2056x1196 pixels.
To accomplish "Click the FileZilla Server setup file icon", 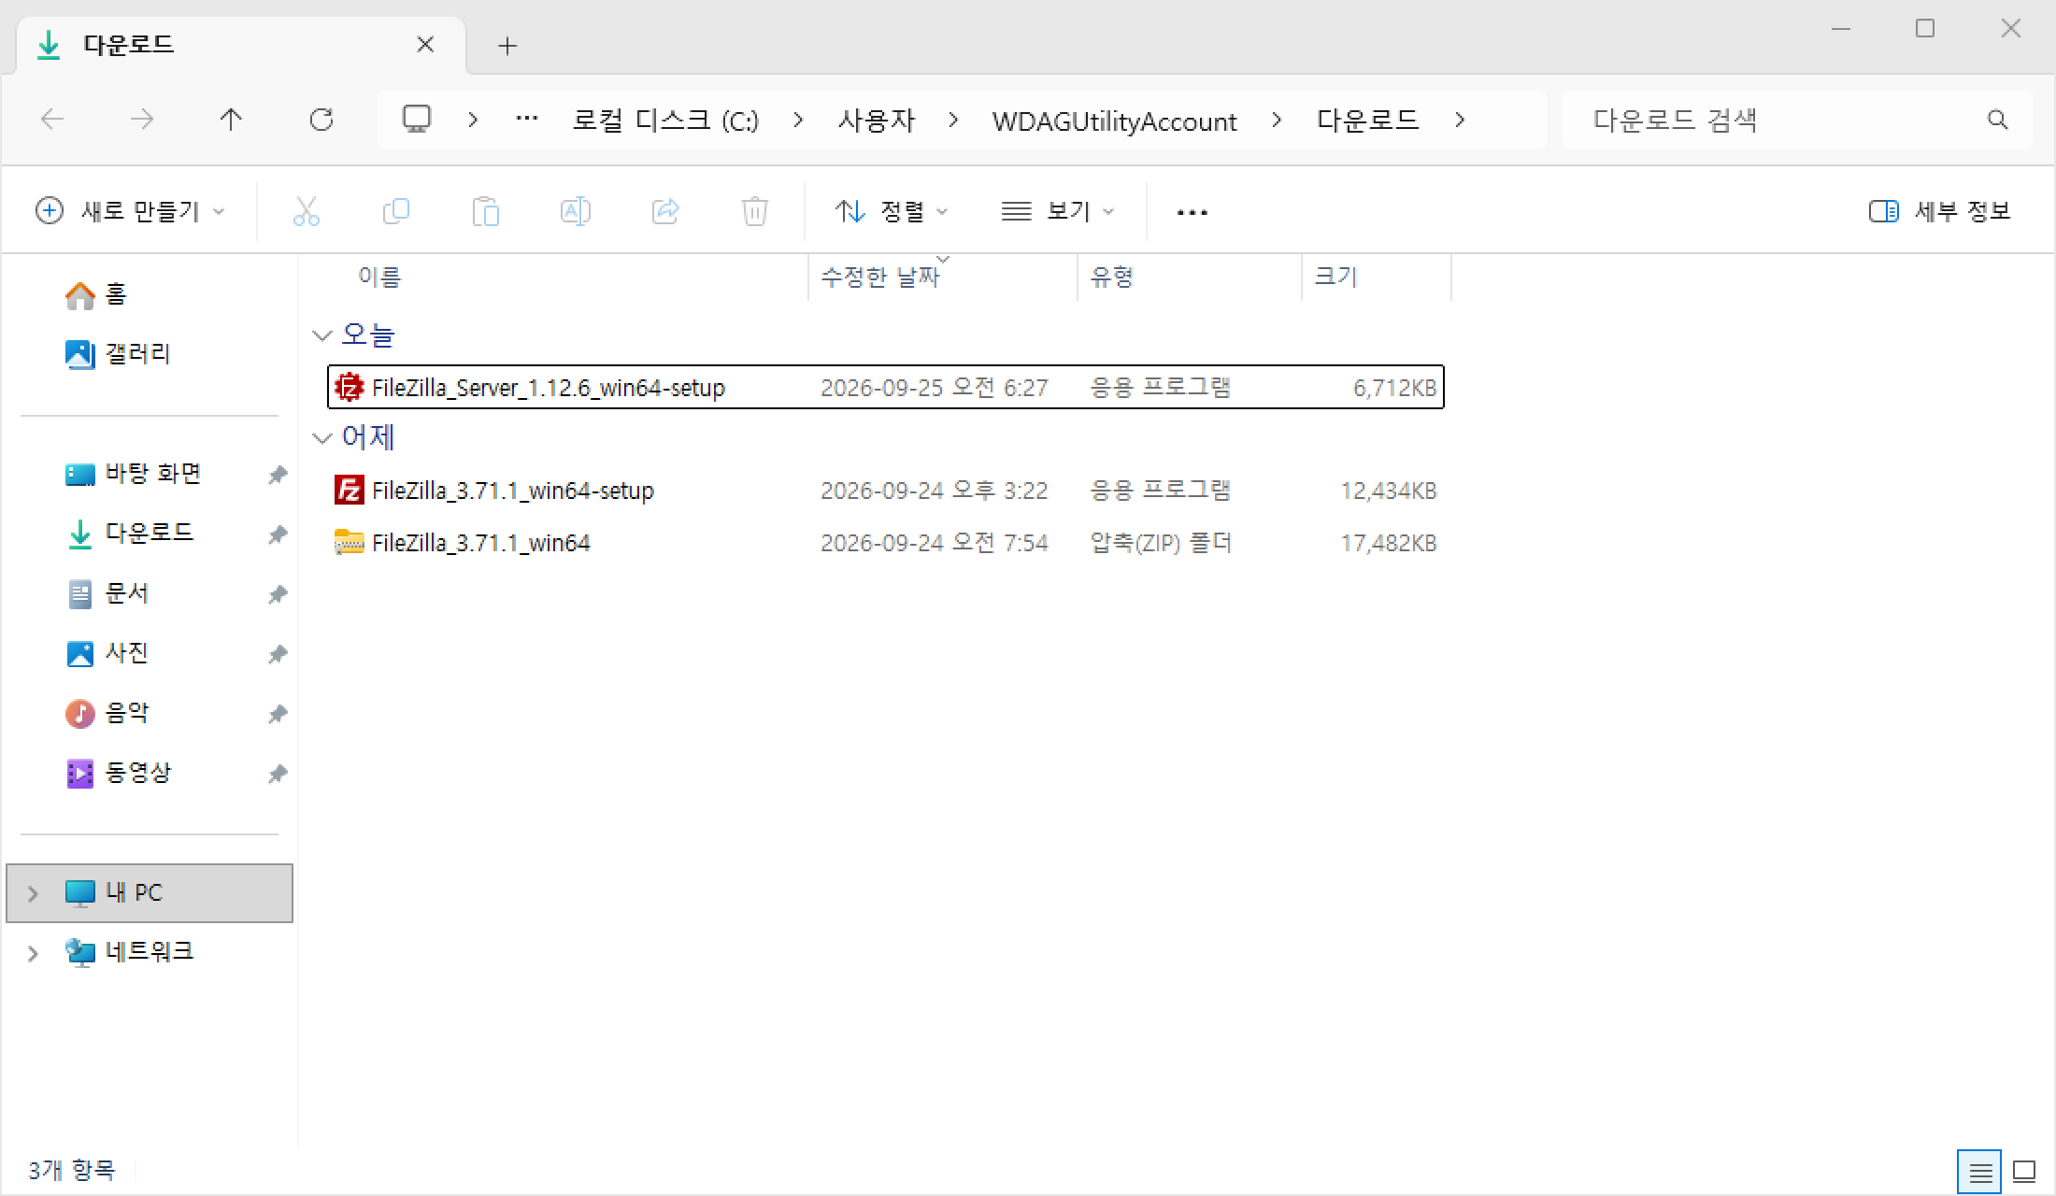I will [349, 387].
